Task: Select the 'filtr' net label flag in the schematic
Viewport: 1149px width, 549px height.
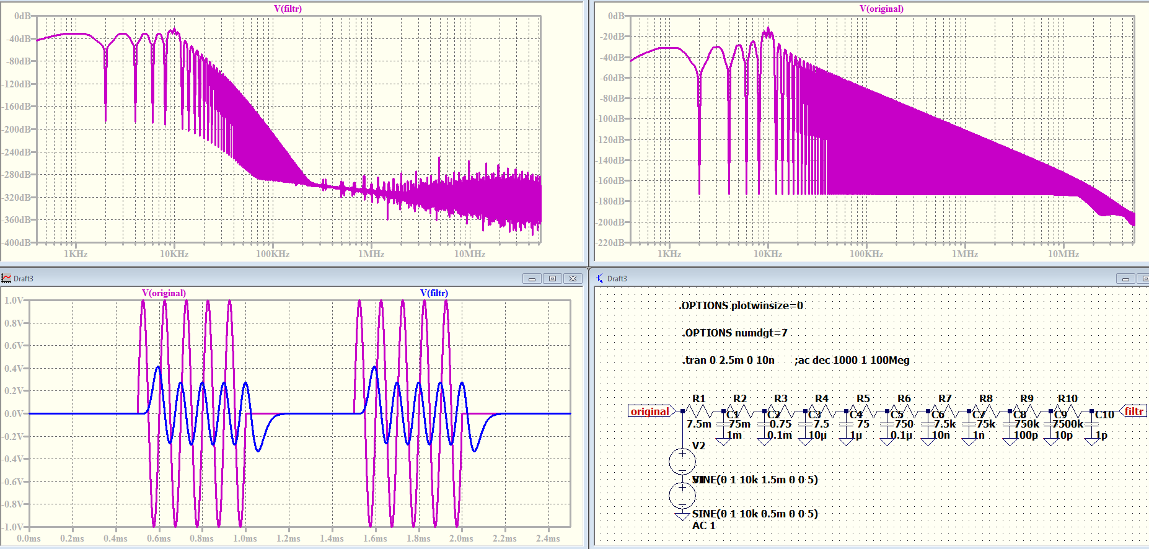Action: tap(1133, 411)
